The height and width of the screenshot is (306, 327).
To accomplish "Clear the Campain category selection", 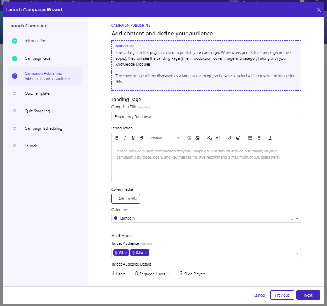I will (292, 218).
